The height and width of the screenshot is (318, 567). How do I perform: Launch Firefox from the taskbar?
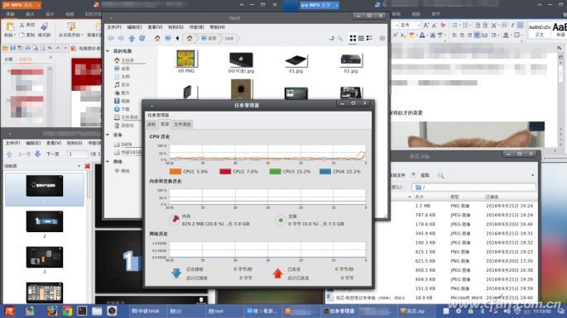click(x=52, y=311)
